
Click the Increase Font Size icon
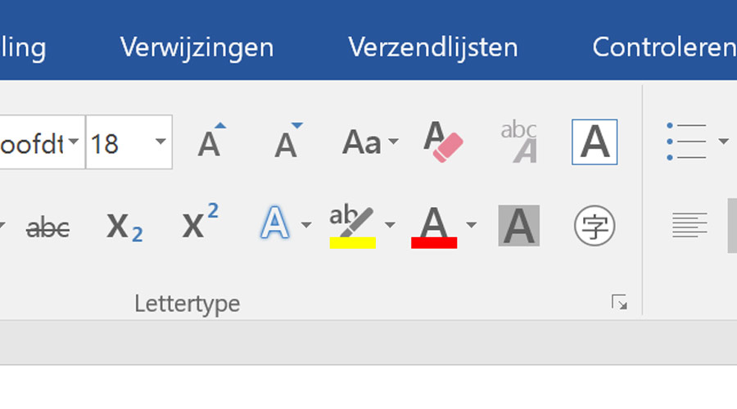211,141
